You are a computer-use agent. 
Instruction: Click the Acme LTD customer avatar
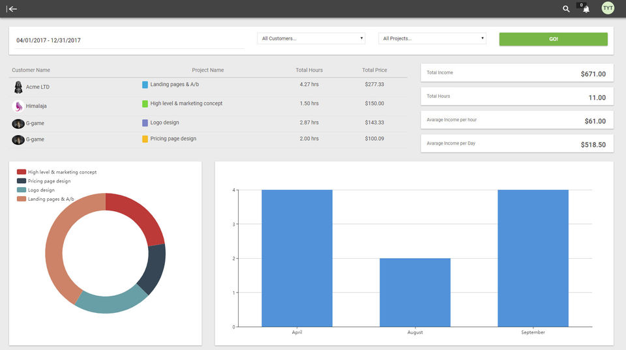(x=18, y=87)
